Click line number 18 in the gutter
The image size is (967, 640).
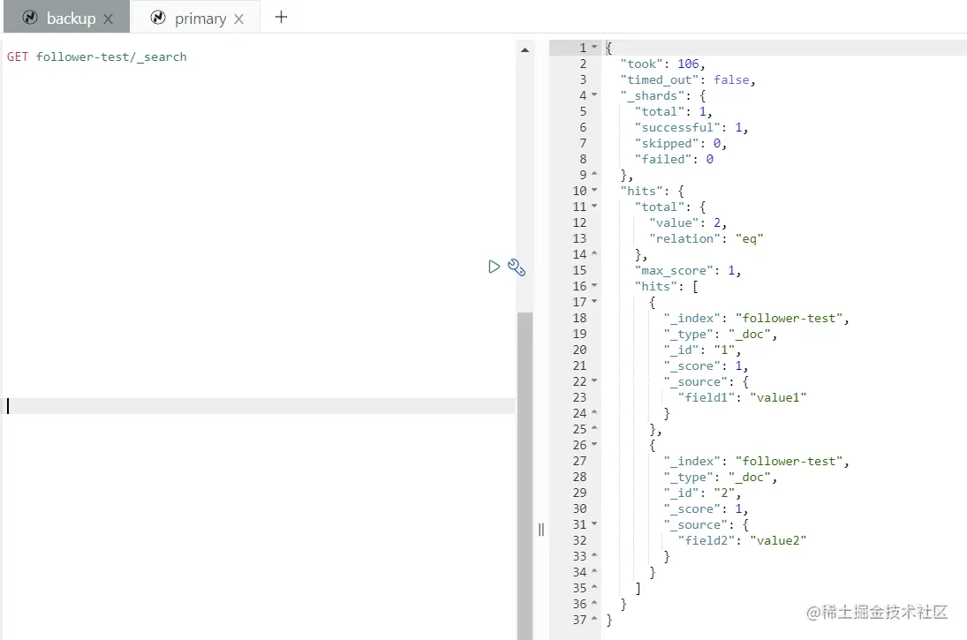point(579,318)
